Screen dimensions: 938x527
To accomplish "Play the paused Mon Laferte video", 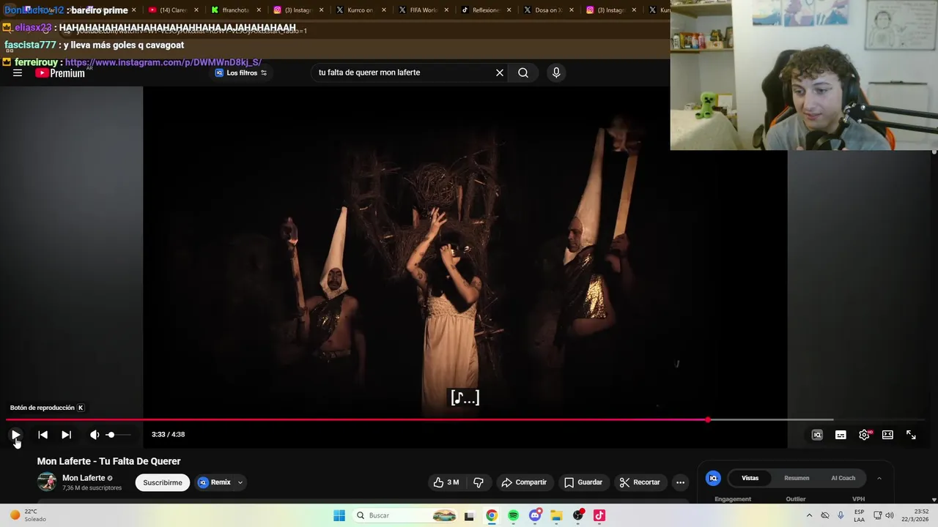I will click(15, 435).
